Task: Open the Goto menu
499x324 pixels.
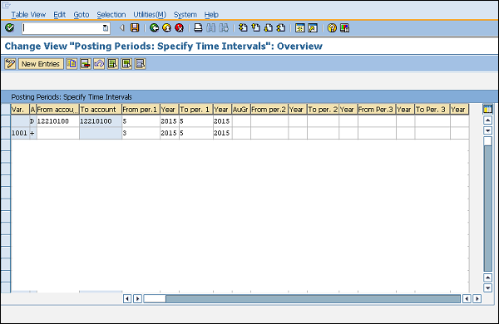Action: tap(82, 15)
